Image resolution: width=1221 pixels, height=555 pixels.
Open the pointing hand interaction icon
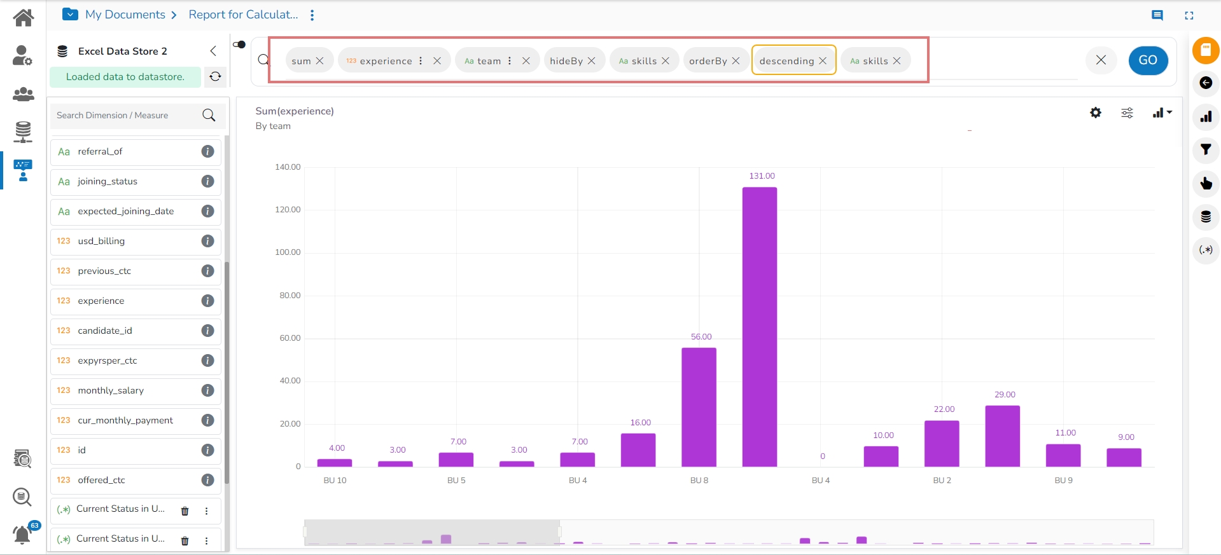tap(1206, 184)
